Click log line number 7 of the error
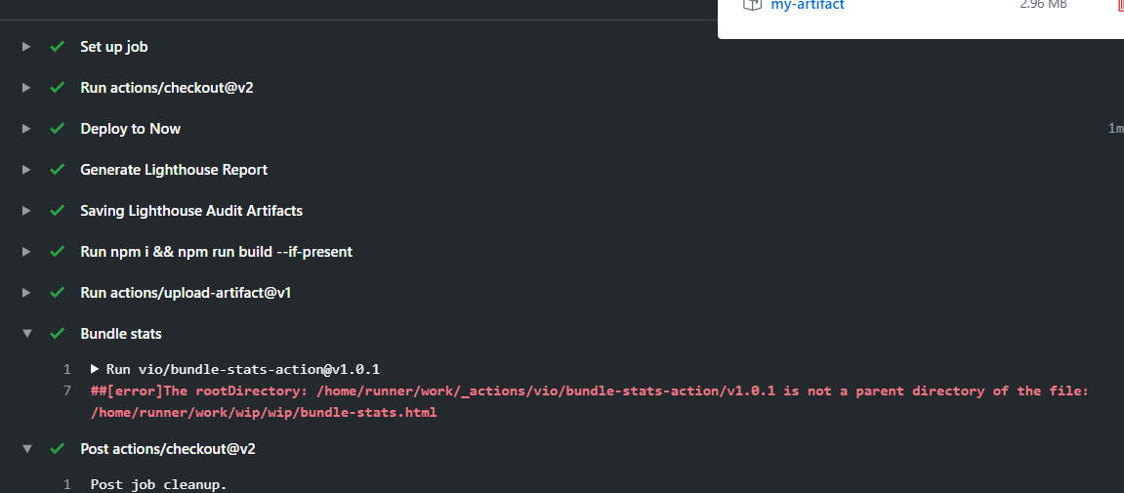This screenshot has width=1124, height=493. pos(67,391)
